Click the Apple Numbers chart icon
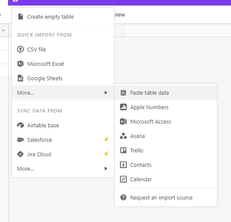The image size is (231, 222). (x=123, y=107)
